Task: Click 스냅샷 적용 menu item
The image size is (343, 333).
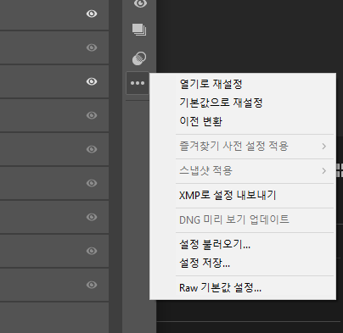Action: click(205, 171)
